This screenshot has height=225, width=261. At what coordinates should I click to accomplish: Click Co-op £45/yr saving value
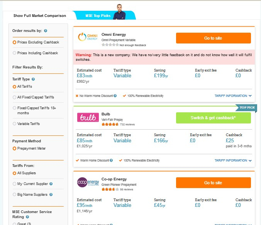pos(159,205)
